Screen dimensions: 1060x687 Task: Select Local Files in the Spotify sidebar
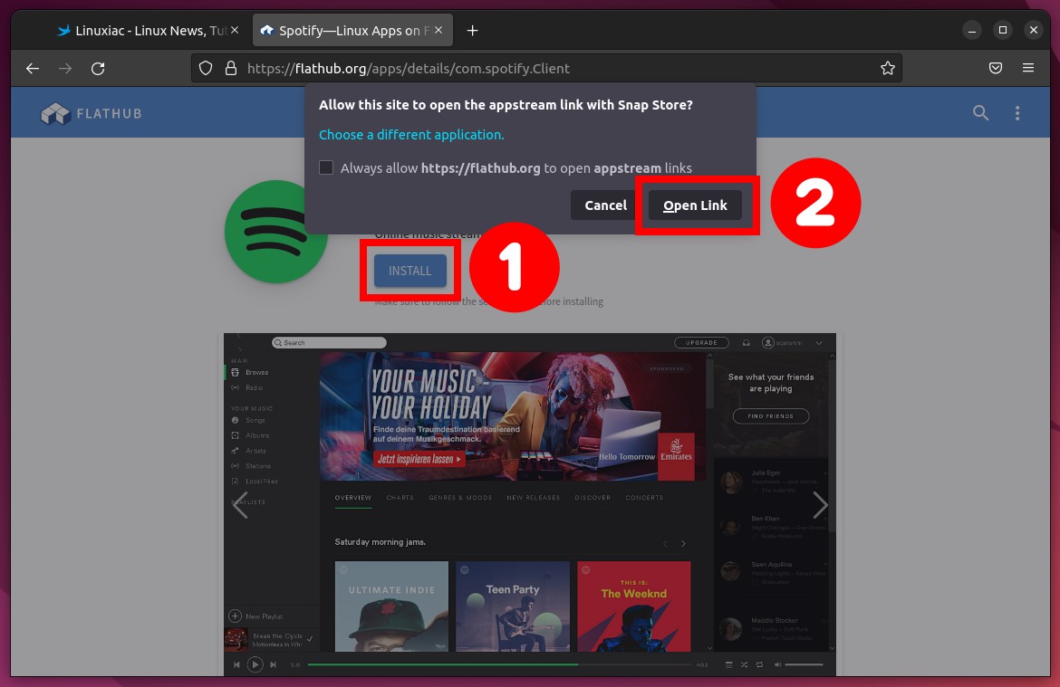coord(255,481)
